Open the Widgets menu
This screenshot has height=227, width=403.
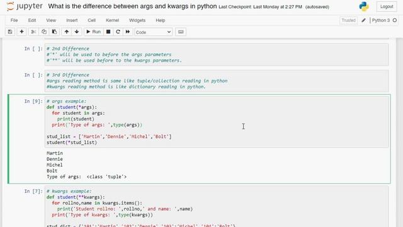pos(137,20)
